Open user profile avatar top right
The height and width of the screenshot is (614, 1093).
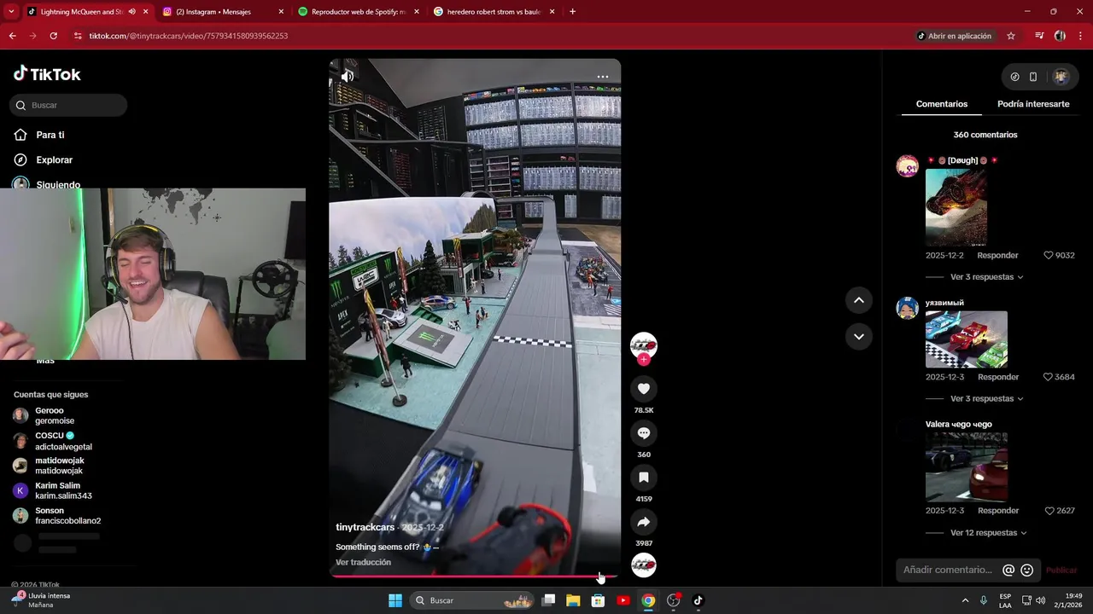point(1061,77)
